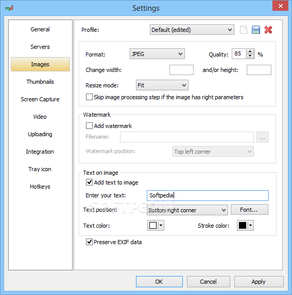292x295 pixels.
Task: Enable Skip image processing step checkbox
Action: (x=89, y=97)
